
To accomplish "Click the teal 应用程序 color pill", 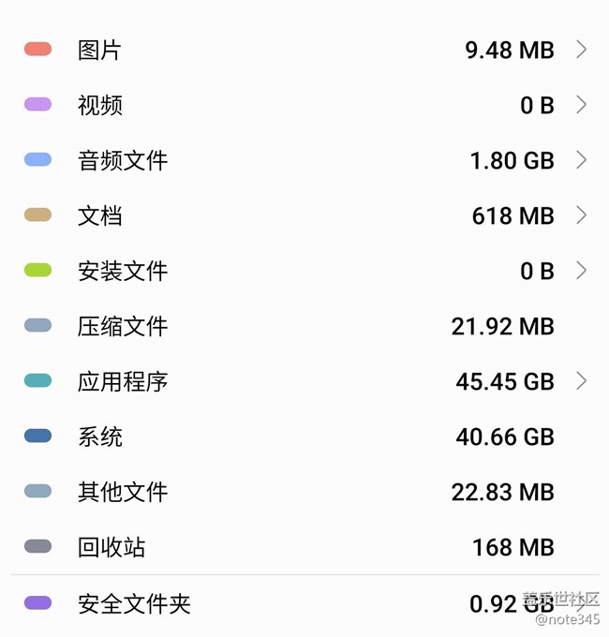I will click(37, 381).
